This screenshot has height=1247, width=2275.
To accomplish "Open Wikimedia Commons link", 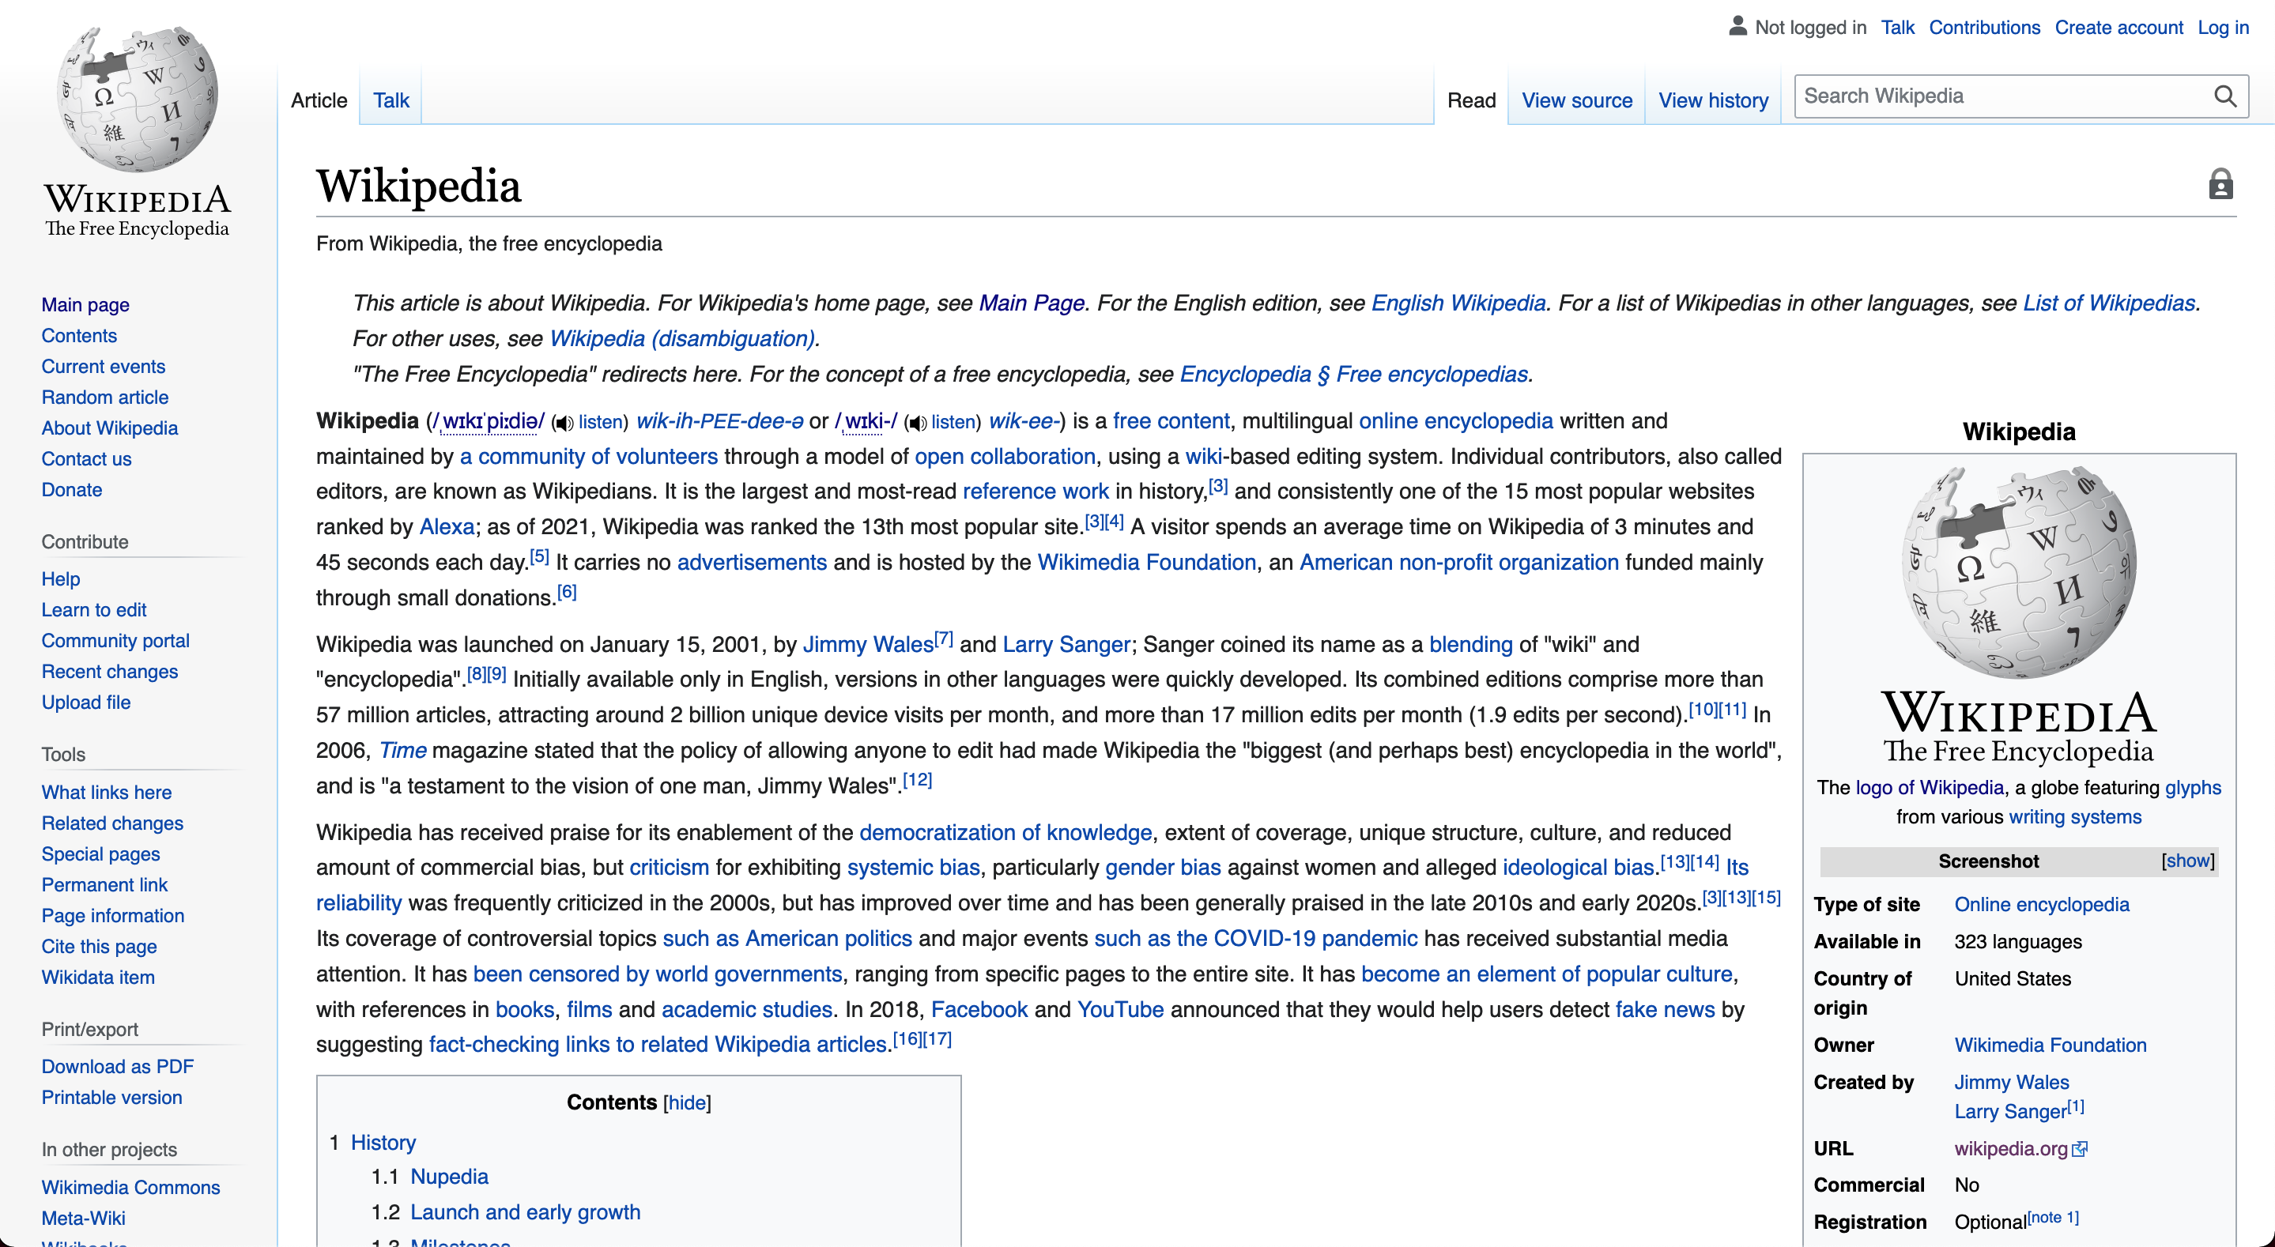I will (130, 1188).
